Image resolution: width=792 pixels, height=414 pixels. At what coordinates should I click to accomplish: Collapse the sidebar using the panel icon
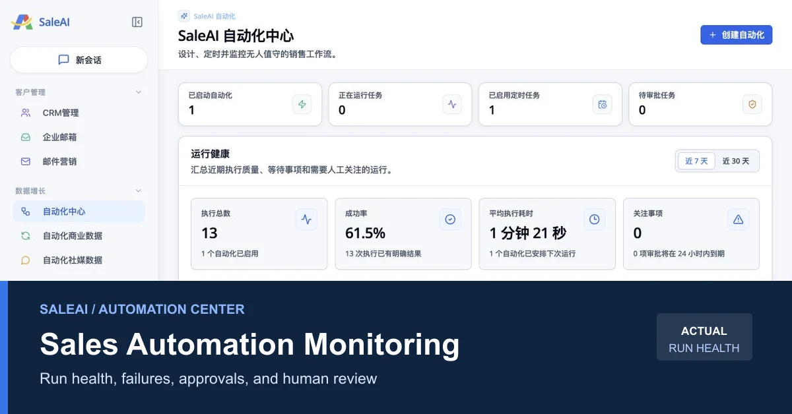(x=137, y=22)
